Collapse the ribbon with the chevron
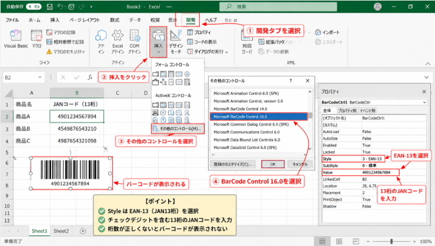Image resolution: width=435 pixels, height=246 pixels. tap(428, 64)
